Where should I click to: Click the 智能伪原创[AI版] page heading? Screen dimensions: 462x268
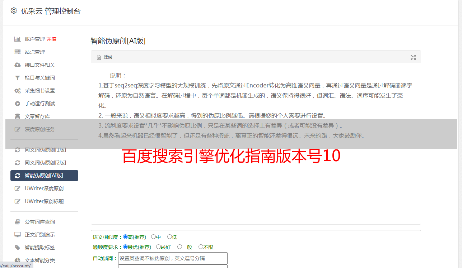click(x=118, y=41)
